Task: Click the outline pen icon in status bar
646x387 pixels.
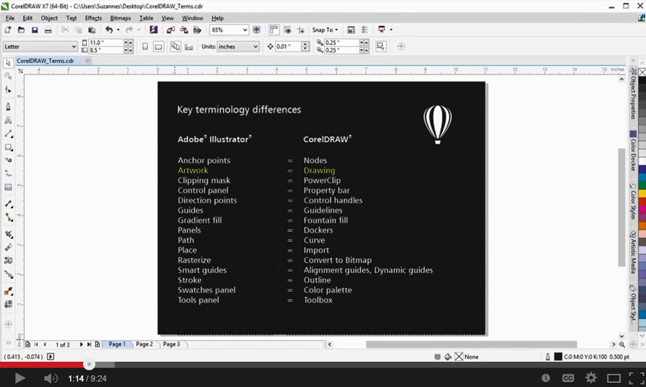Action: 548,357
